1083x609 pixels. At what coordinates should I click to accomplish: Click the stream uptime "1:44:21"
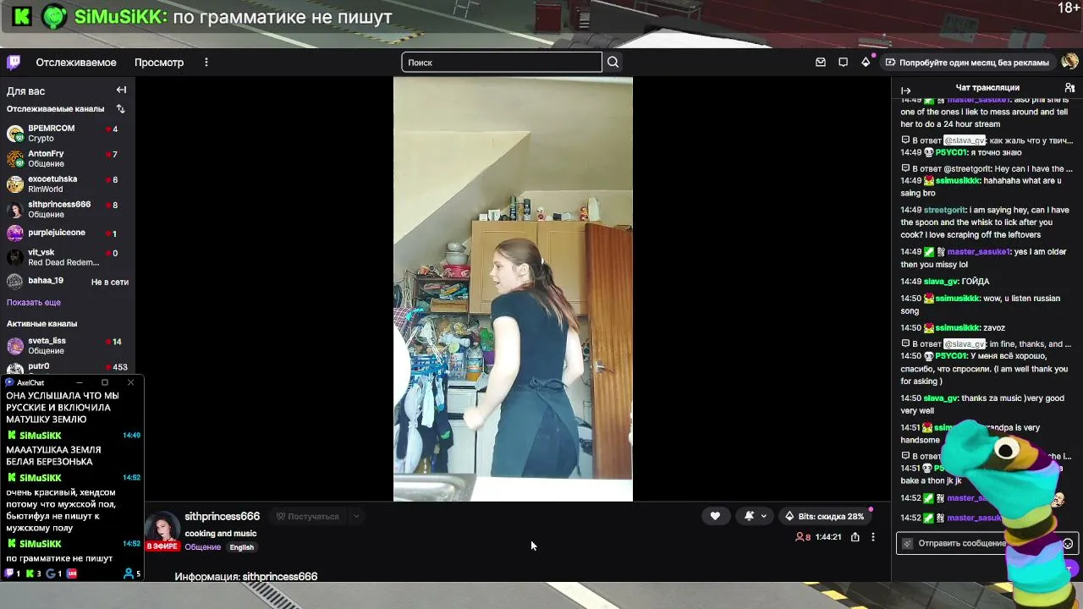coord(828,537)
